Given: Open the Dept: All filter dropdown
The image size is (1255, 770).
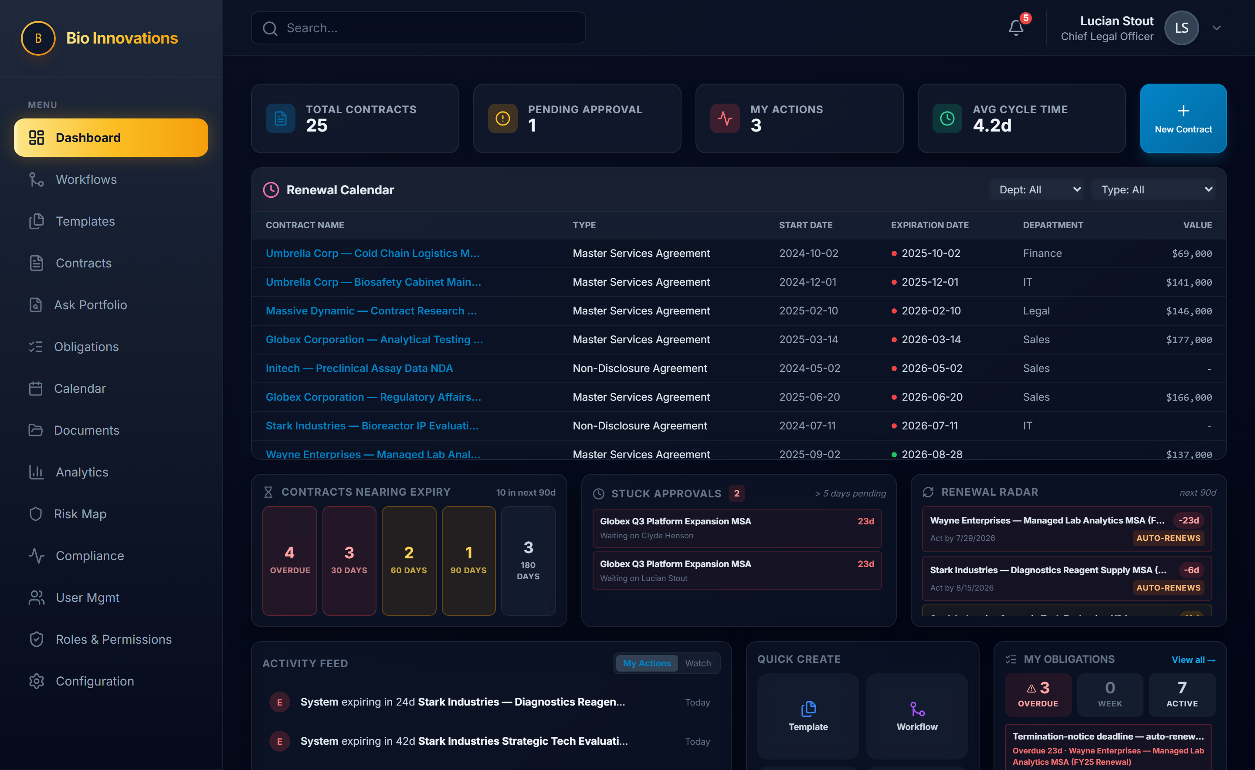Looking at the screenshot, I should [1036, 189].
